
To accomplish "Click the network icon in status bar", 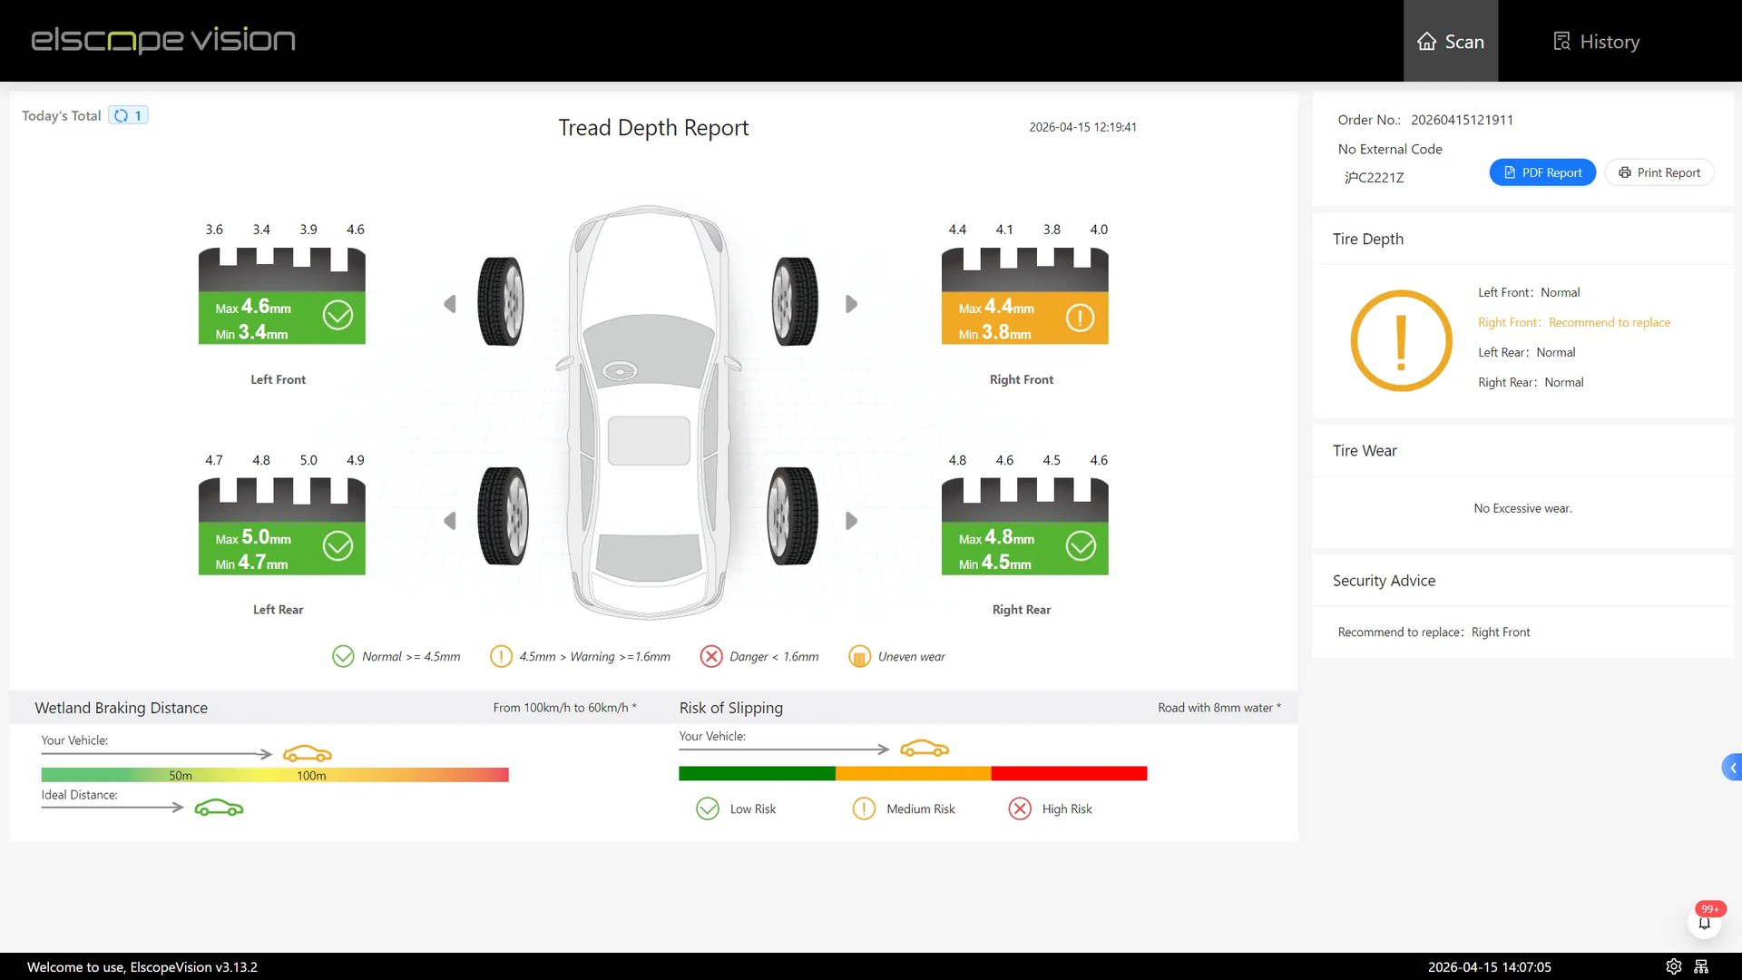I will click(x=1701, y=966).
